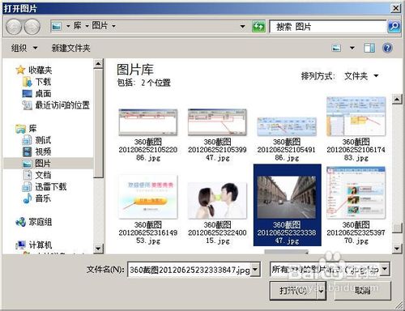Screen dimensions: 405x311
Task: Select thumbnail ending 31614953.jpg
Action: 148,210
